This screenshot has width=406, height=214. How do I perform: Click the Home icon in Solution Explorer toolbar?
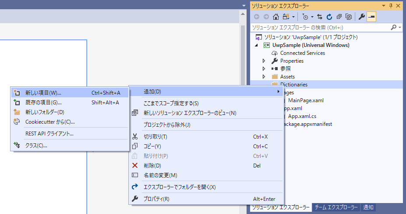276,17
